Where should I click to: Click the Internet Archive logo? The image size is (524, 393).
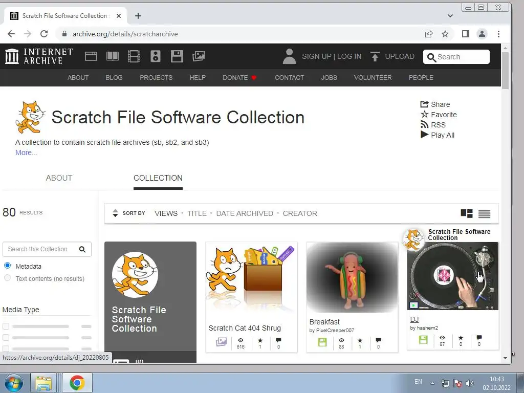tap(39, 56)
